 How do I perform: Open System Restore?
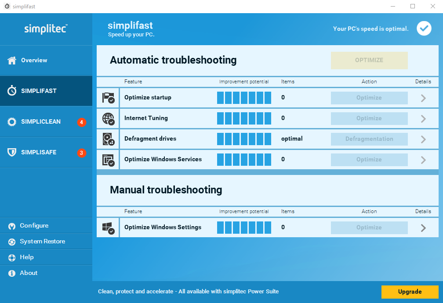tap(46, 241)
